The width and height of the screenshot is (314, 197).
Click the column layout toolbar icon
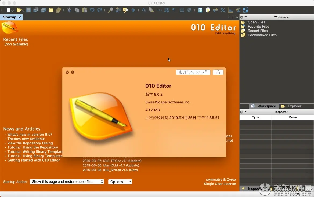point(182,10)
